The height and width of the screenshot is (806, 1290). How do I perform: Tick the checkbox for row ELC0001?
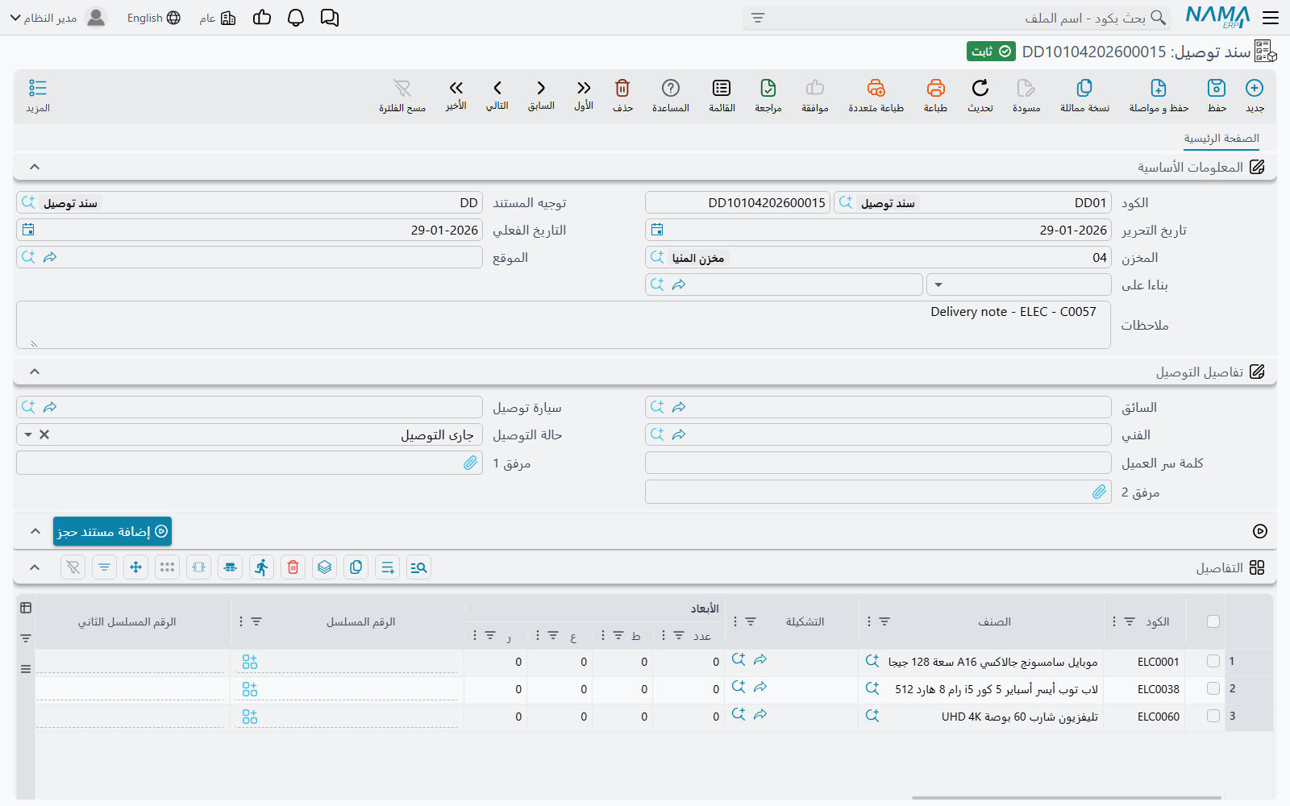click(1213, 661)
